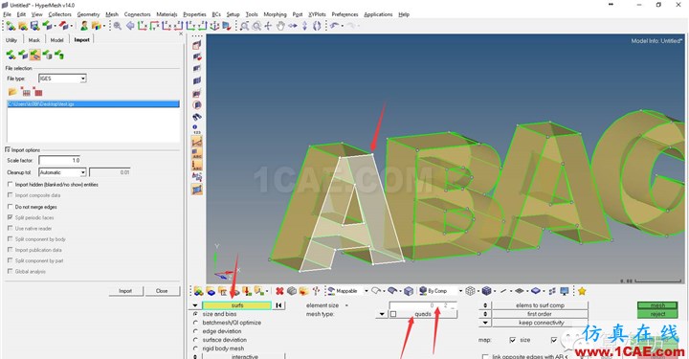Click the Import button

click(125, 291)
